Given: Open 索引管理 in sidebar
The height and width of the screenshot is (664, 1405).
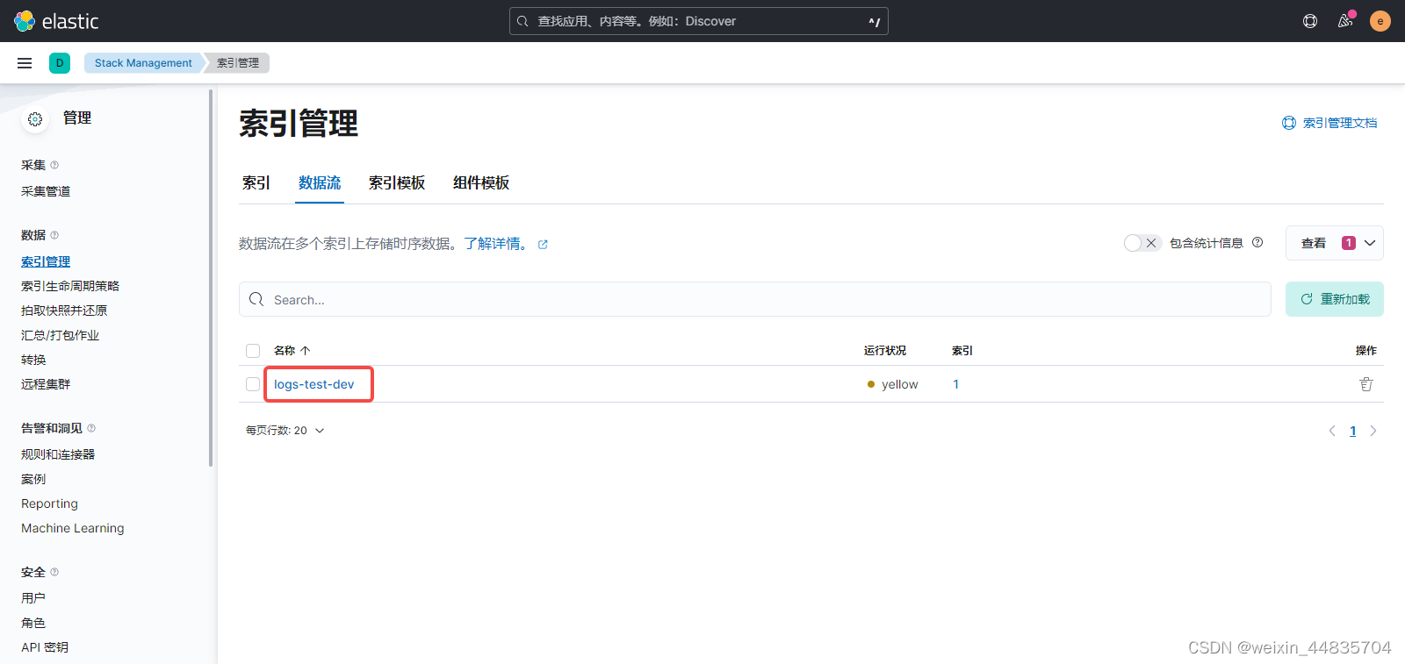Looking at the screenshot, I should click(x=46, y=261).
